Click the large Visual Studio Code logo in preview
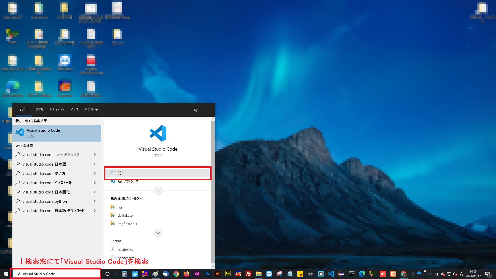 pyautogui.click(x=158, y=133)
